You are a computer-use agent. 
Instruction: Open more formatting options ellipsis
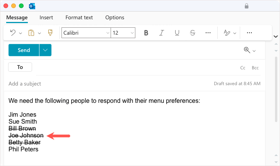(208, 33)
